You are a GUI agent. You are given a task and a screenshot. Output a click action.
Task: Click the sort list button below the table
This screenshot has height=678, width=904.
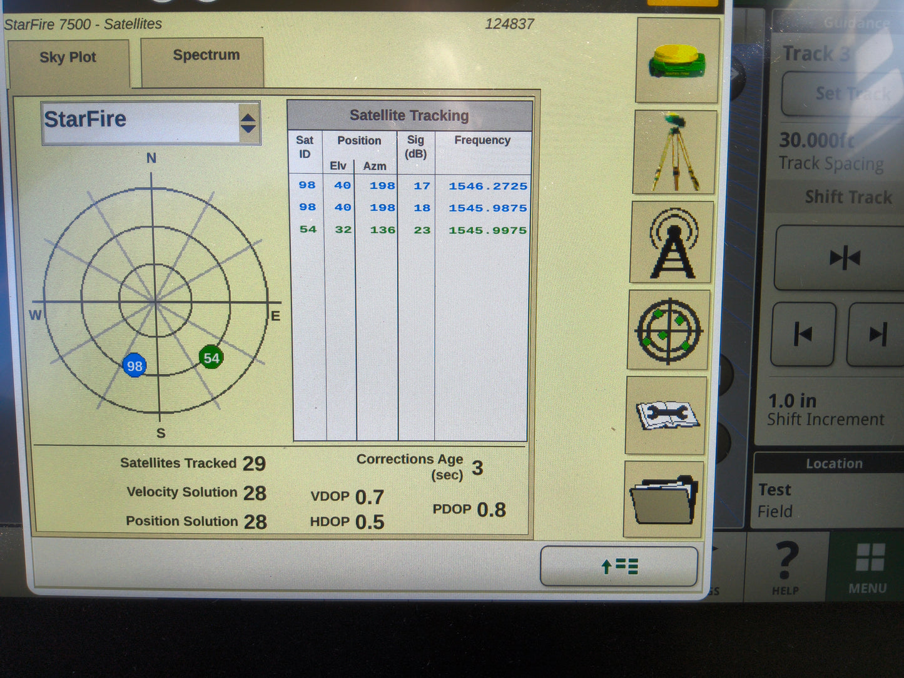coord(619,566)
